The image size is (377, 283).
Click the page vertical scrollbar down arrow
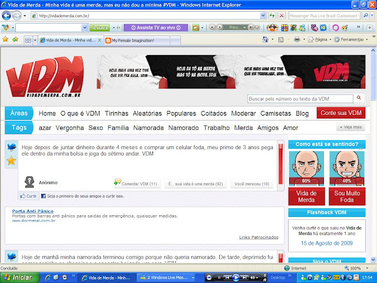[x=373, y=259]
